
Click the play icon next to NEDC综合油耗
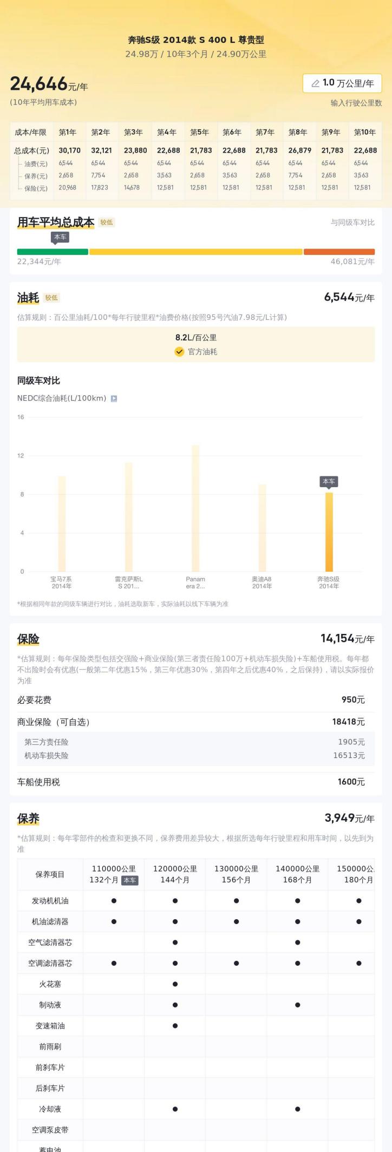coord(114,398)
